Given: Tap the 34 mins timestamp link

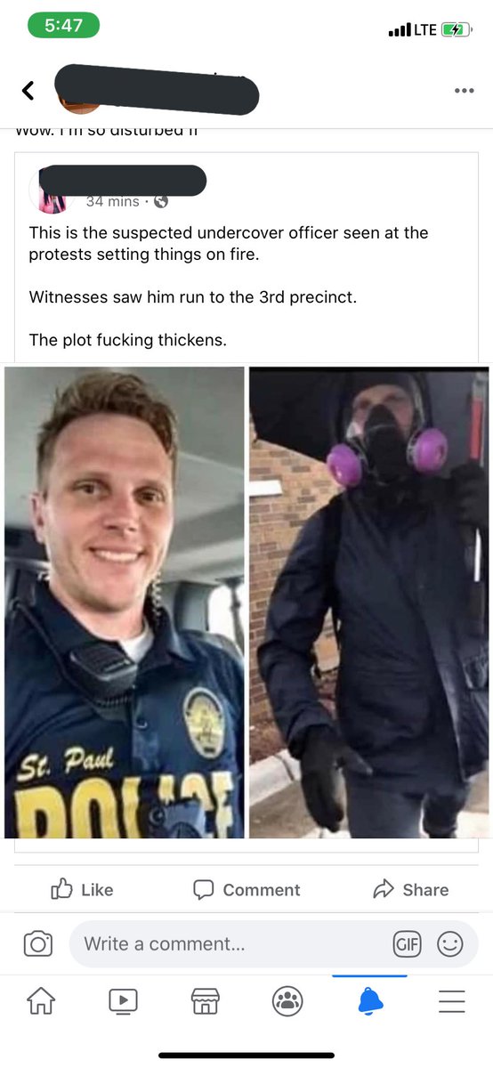Looking at the screenshot, I should pos(113,201).
